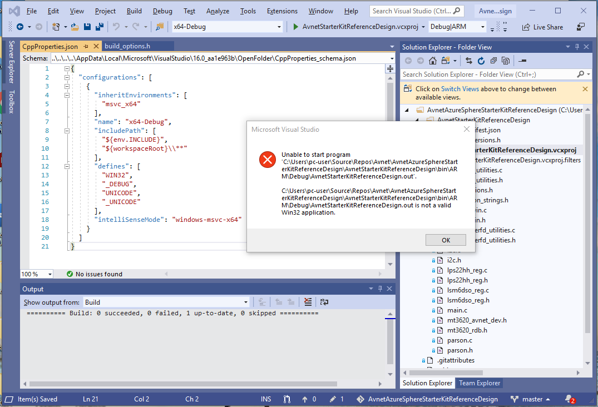Toggle word wrap in Output panel
The width and height of the screenshot is (598, 407).
tap(324, 302)
